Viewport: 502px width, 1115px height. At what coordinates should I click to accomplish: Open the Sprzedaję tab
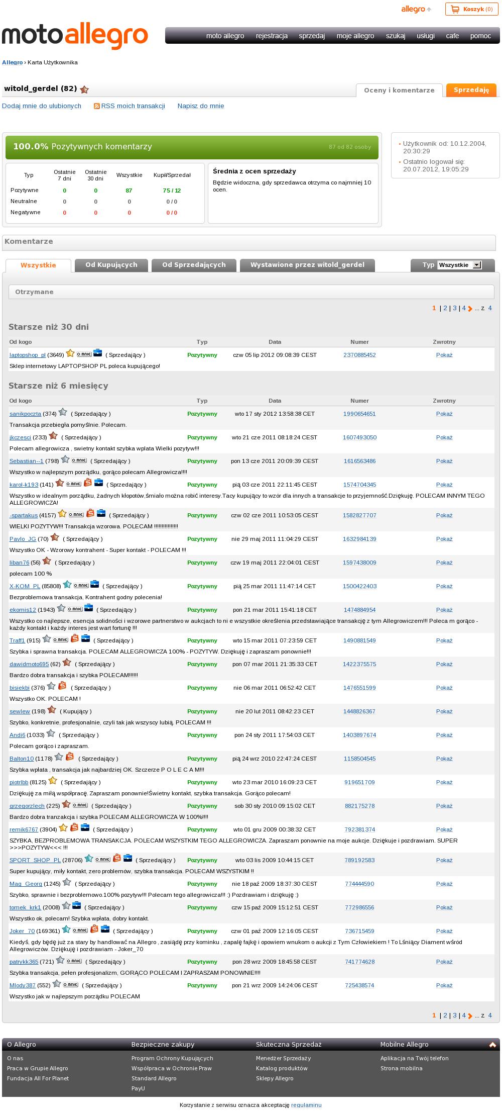(x=471, y=90)
